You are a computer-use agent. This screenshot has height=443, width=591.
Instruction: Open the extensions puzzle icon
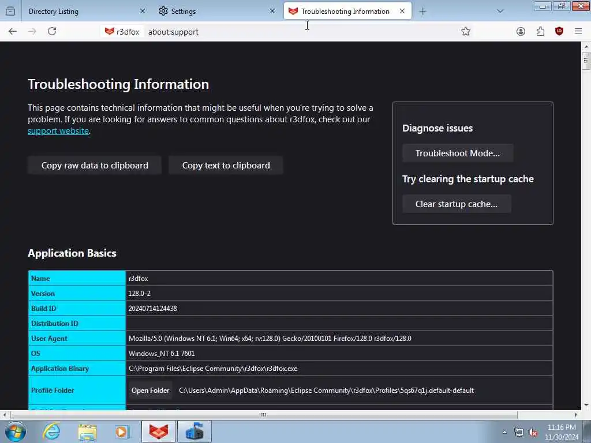pyautogui.click(x=540, y=32)
